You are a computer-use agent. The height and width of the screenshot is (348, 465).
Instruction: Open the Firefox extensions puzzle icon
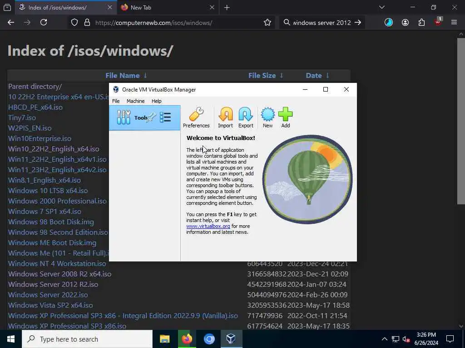pyautogui.click(x=421, y=23)
